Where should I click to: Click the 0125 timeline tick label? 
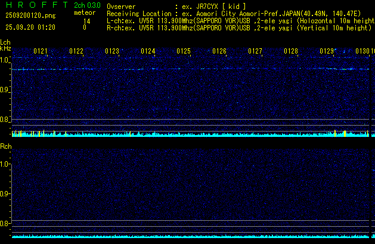tap(184, 52)
